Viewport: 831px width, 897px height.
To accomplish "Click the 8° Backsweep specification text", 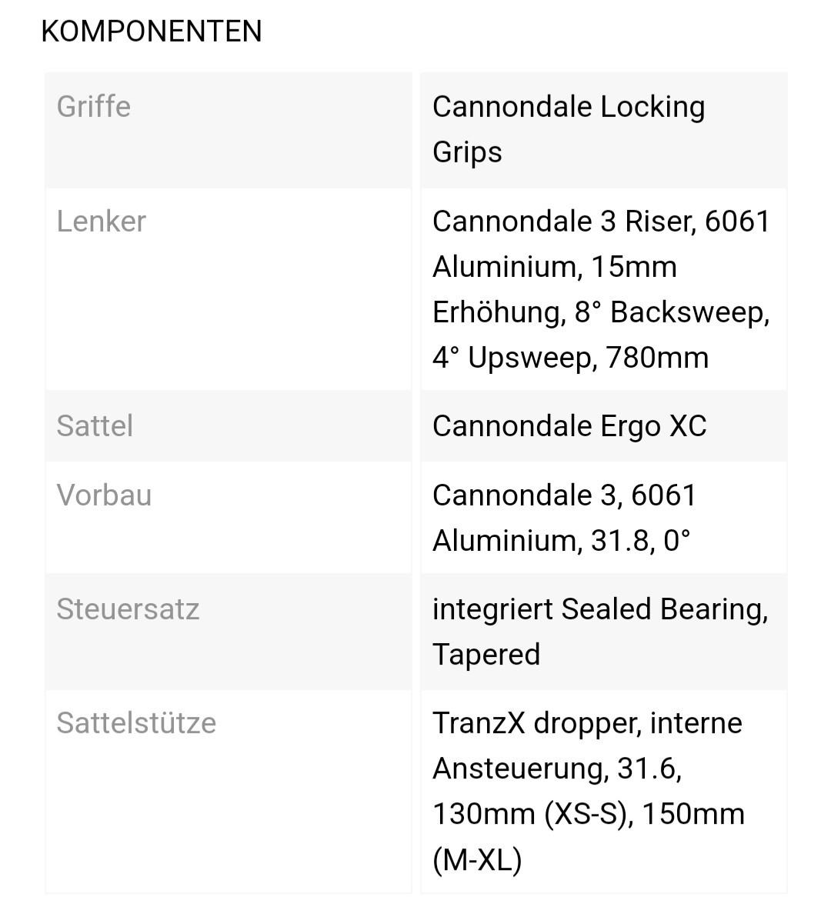I will click(672, 312).
